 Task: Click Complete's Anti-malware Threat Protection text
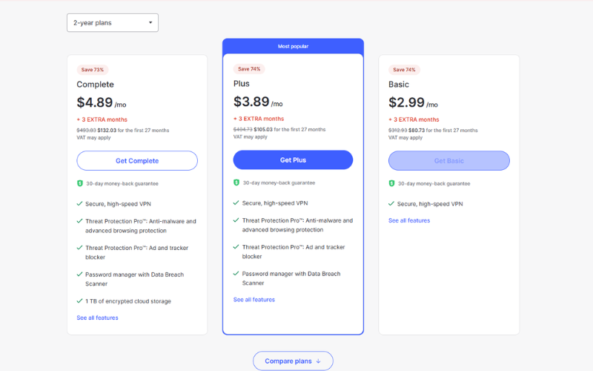pyautogui.click(x=140, y=226)
